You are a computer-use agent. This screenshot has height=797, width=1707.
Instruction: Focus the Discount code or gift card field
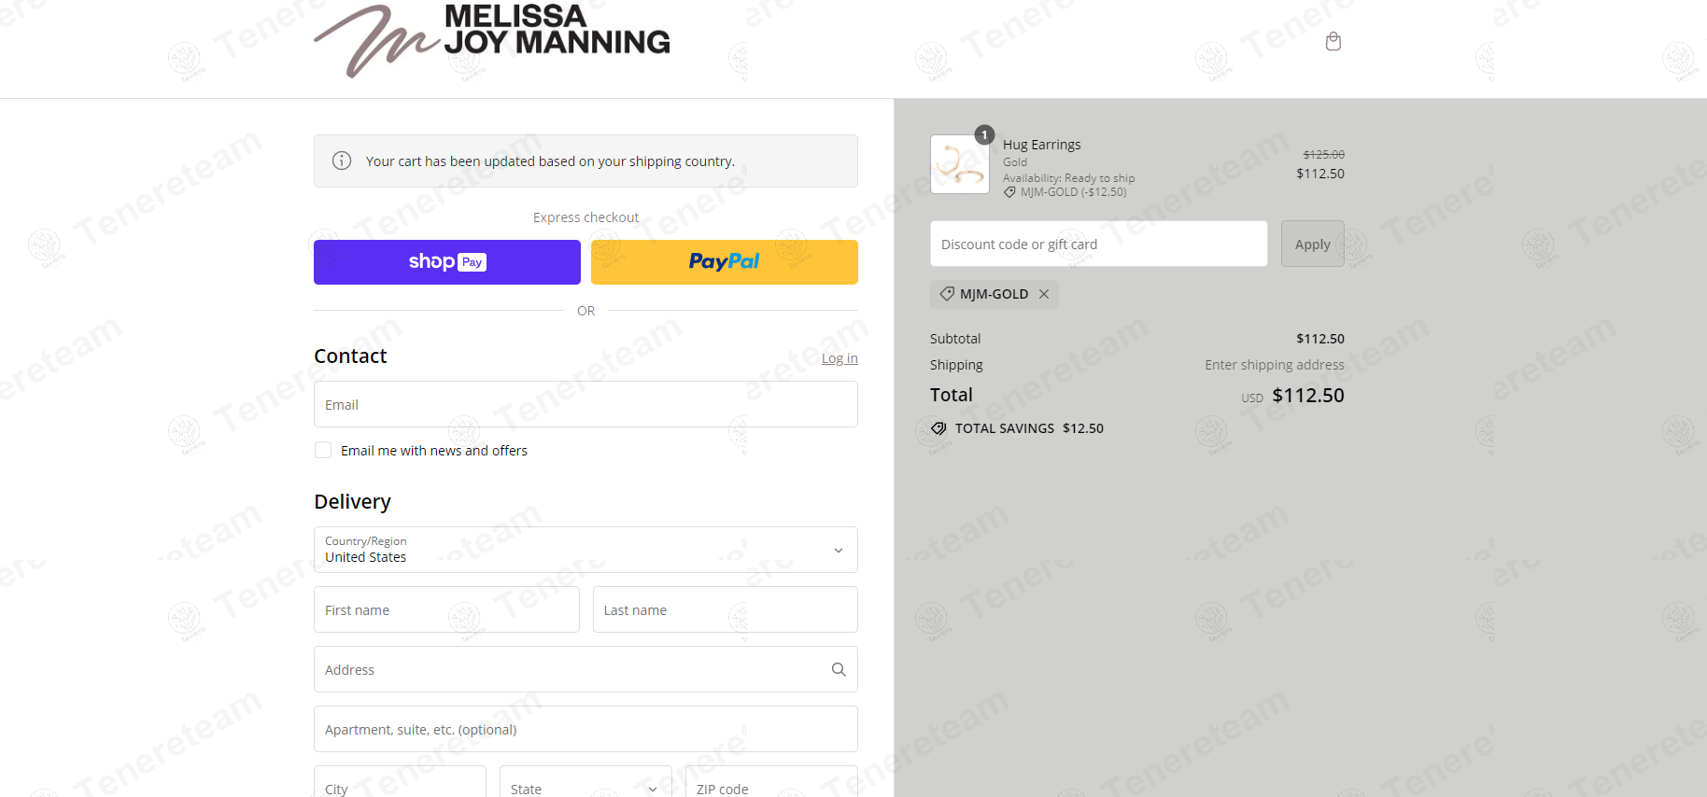[x=1099, y=244]
